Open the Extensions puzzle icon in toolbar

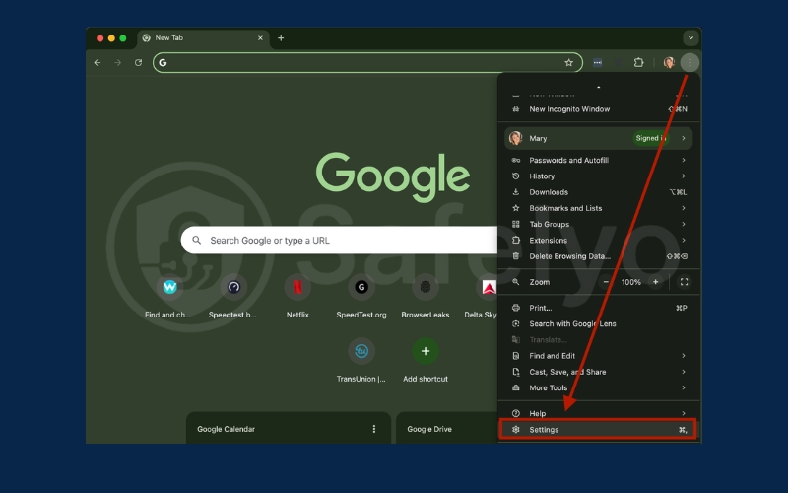[638, 63]
